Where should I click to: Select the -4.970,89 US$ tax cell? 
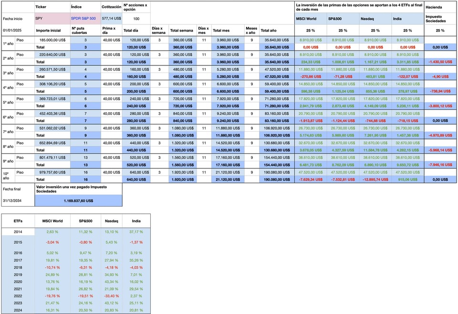(440, 135)
